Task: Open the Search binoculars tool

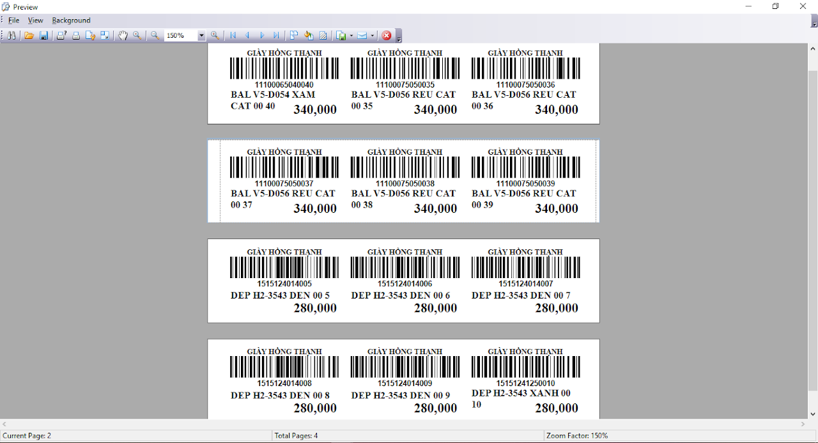Action: point(12,36)
